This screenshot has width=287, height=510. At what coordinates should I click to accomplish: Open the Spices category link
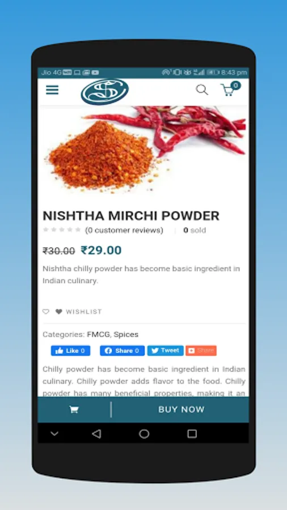click(126, 334)
